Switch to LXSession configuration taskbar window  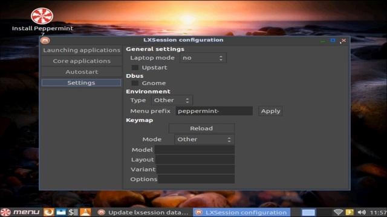point(242,212)
